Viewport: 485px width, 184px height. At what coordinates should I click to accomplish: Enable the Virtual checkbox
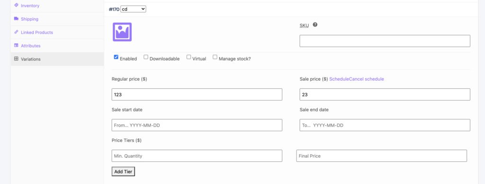tap(189, 57)
